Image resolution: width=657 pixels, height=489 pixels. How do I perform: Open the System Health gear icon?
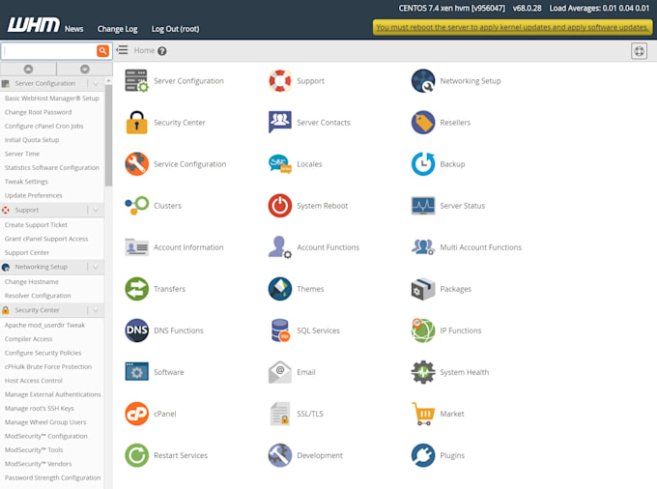(423, 372)
